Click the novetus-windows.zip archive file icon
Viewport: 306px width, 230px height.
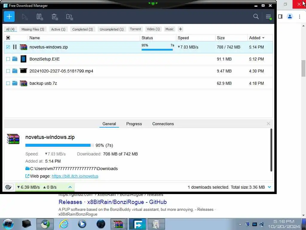(x=23, y=47)
